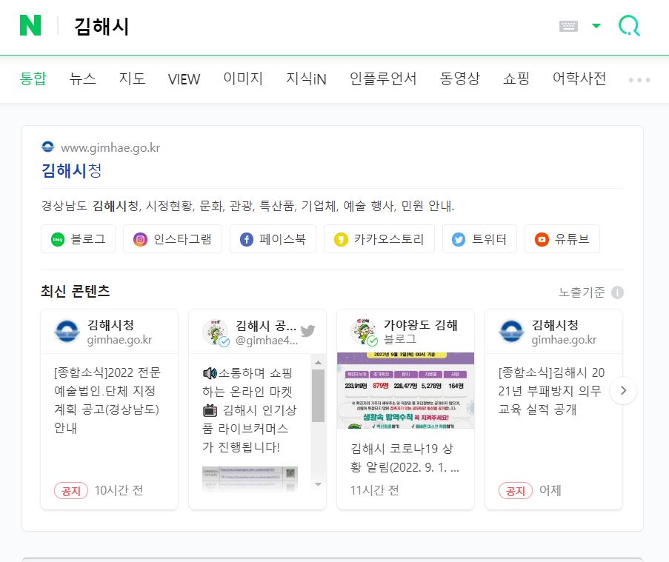
Task: Select the 통합 tab
Action: (x=33, y=78)
